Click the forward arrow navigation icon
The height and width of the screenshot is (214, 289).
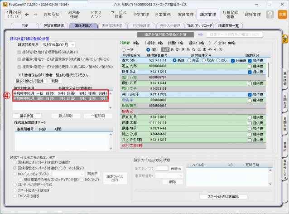pos(35,14)
